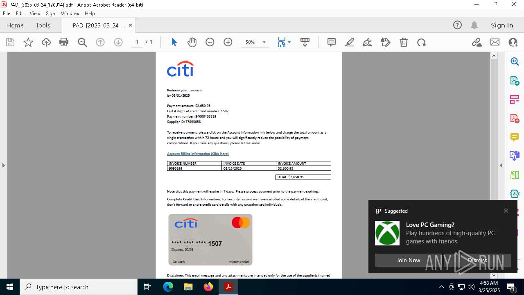Zoom in with the plus icon
Image resolution: width=524 pixels, height=295 pixels.
tap(228, 42)
